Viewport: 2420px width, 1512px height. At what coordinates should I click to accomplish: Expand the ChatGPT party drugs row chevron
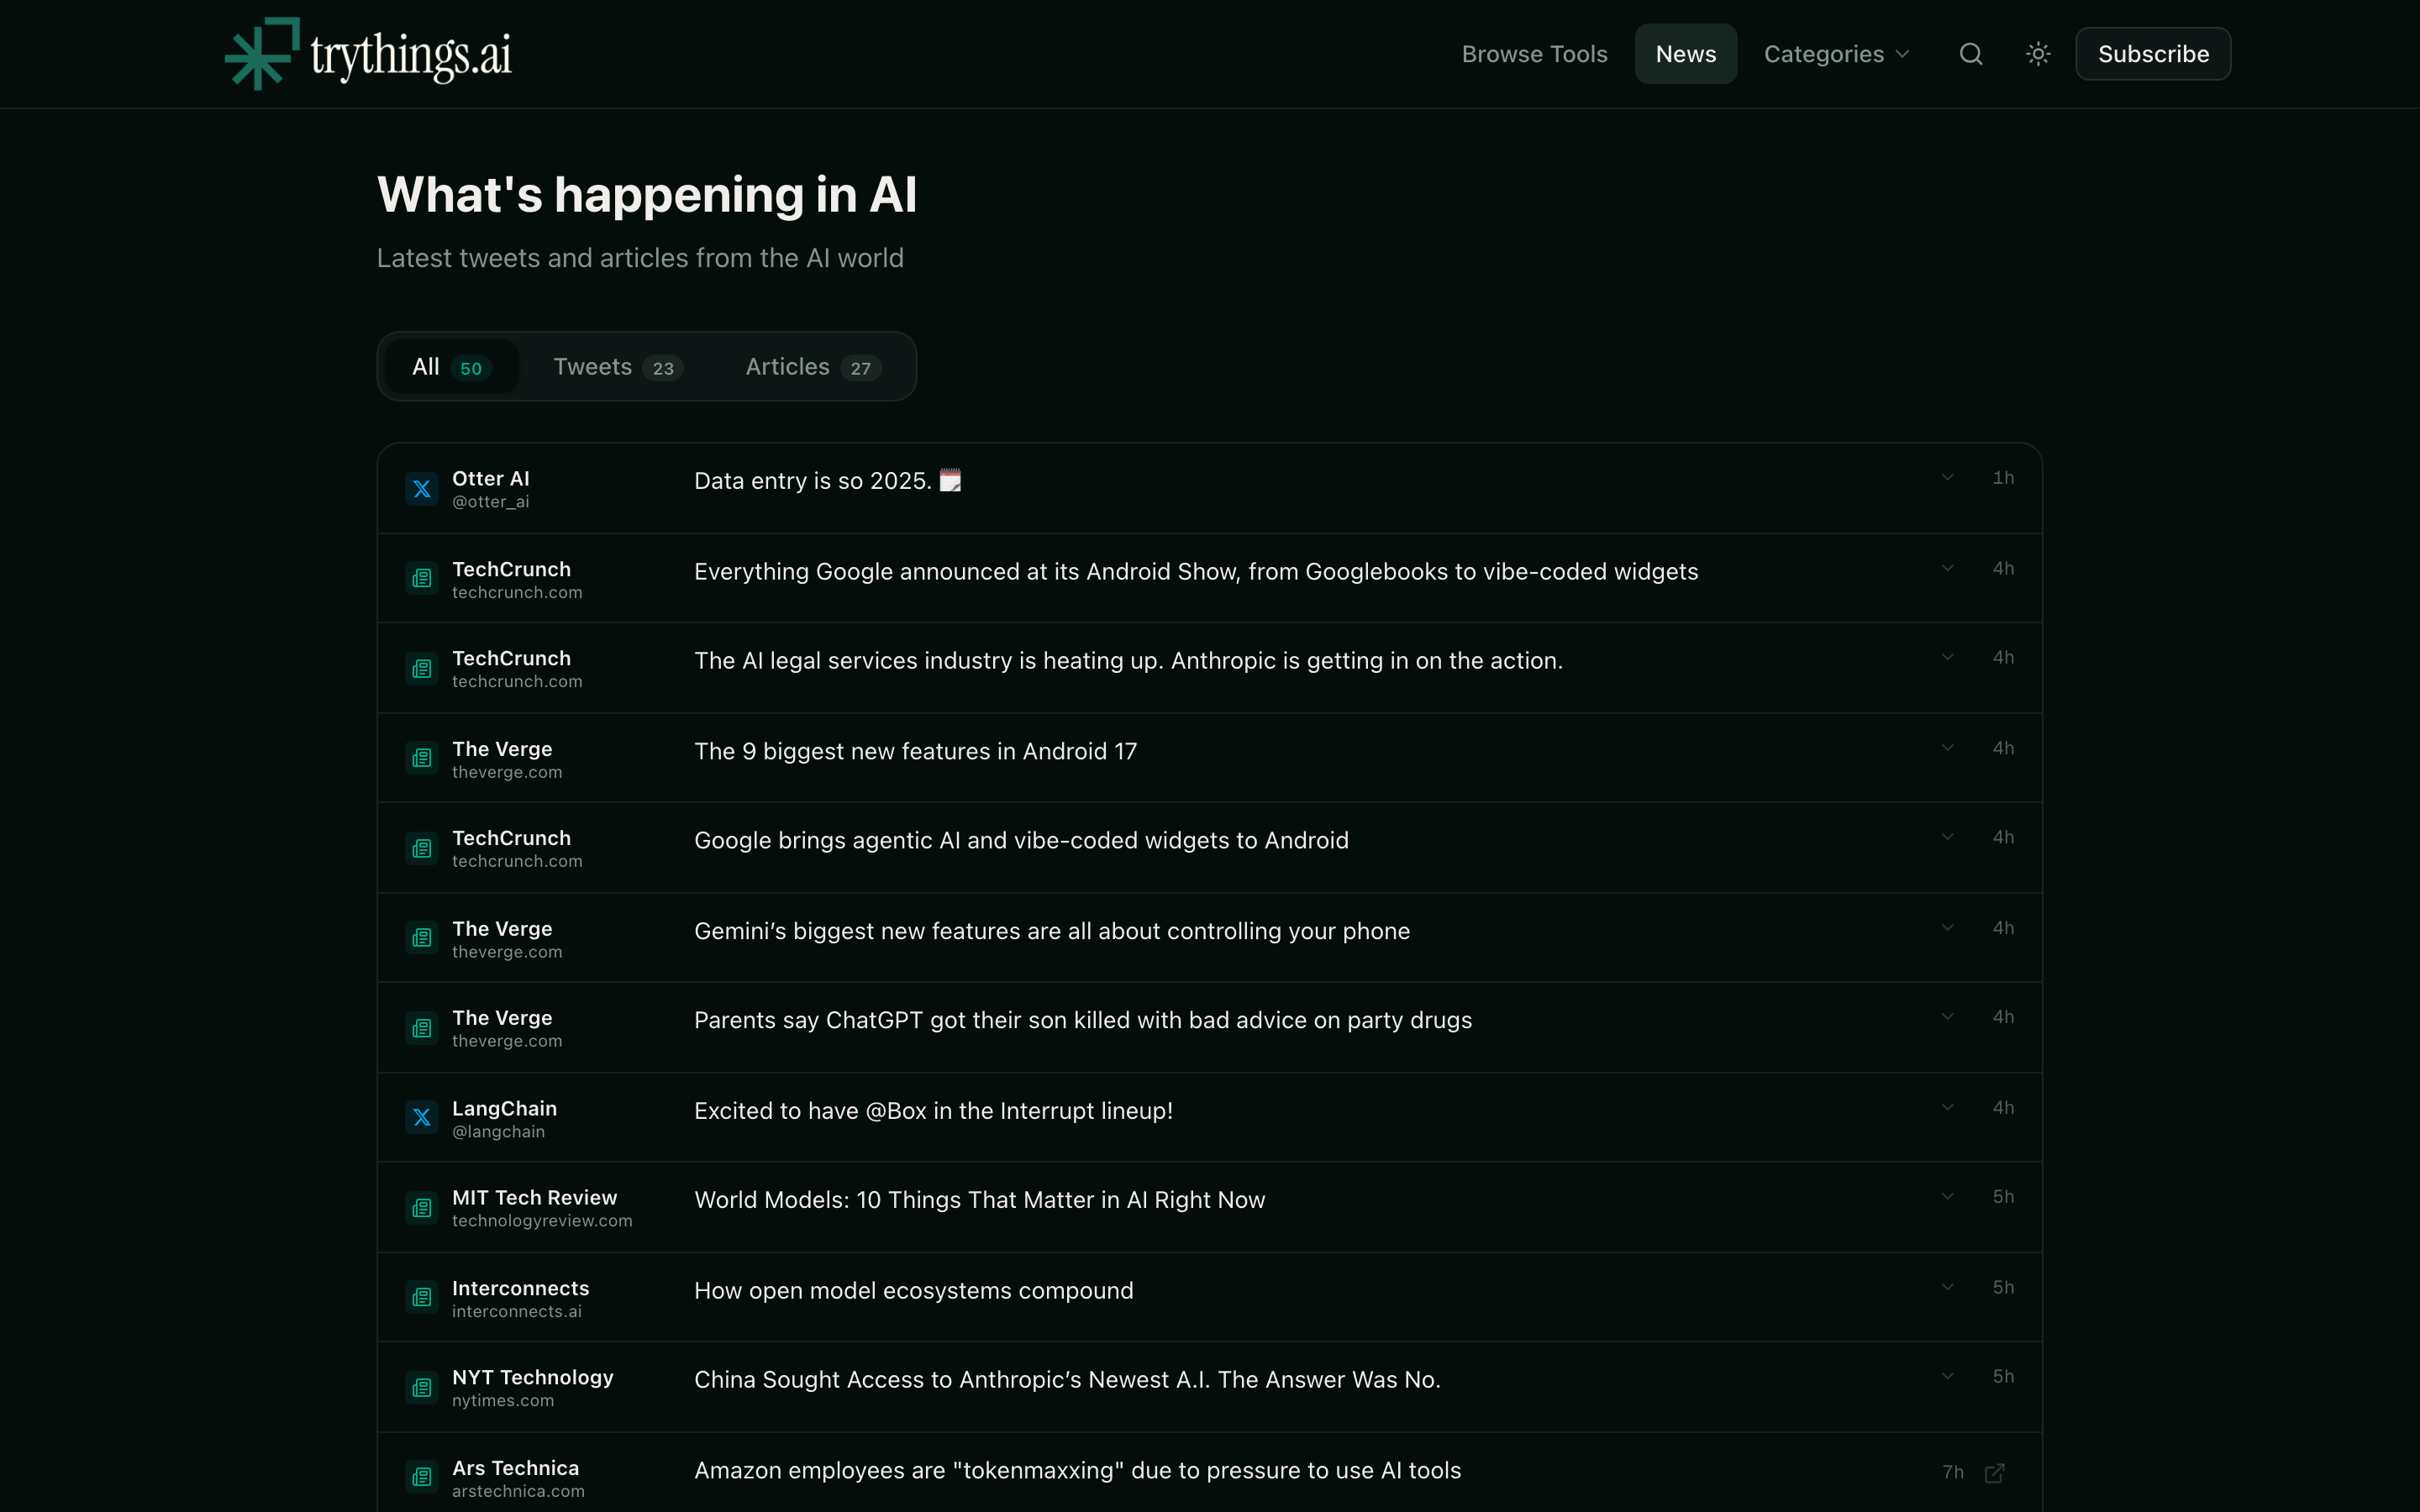[1947, 1017]
